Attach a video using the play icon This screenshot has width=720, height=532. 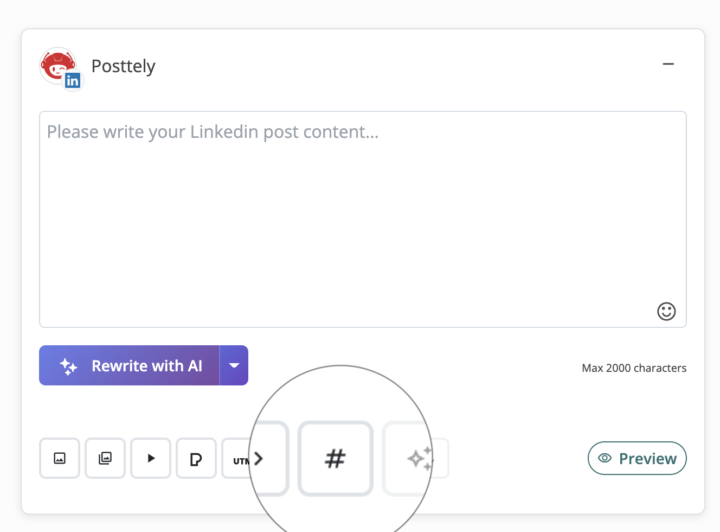pos(151,459)
